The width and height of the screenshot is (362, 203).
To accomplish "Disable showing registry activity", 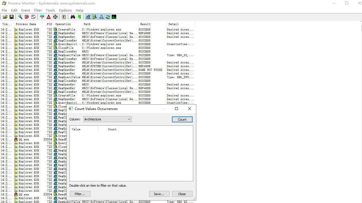I will (88, 17).
